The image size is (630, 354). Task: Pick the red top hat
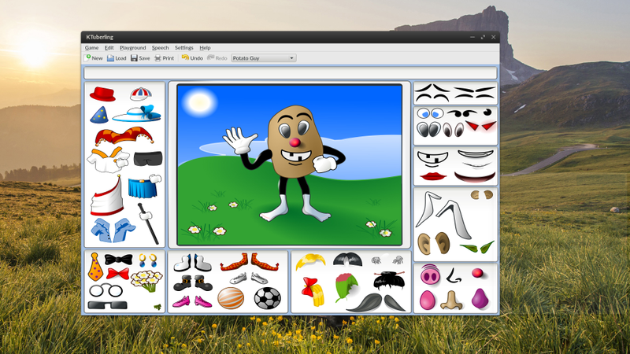click(102, 94)
